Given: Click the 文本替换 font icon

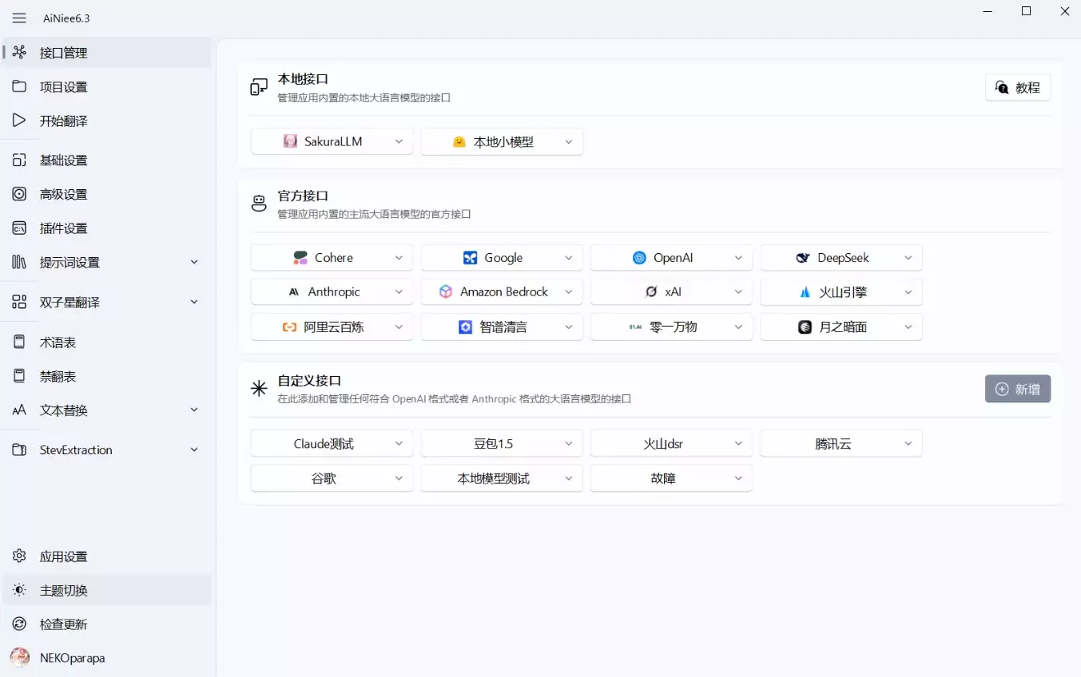Looking at the screenshot, I should [19, 410].
